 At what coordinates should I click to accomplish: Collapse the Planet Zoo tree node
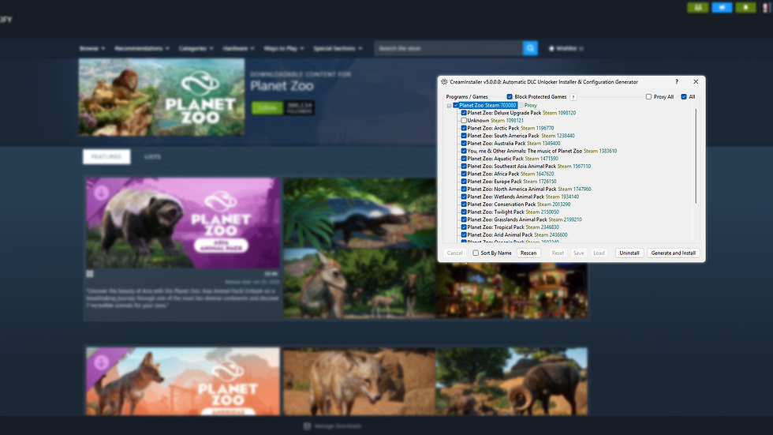449,106
